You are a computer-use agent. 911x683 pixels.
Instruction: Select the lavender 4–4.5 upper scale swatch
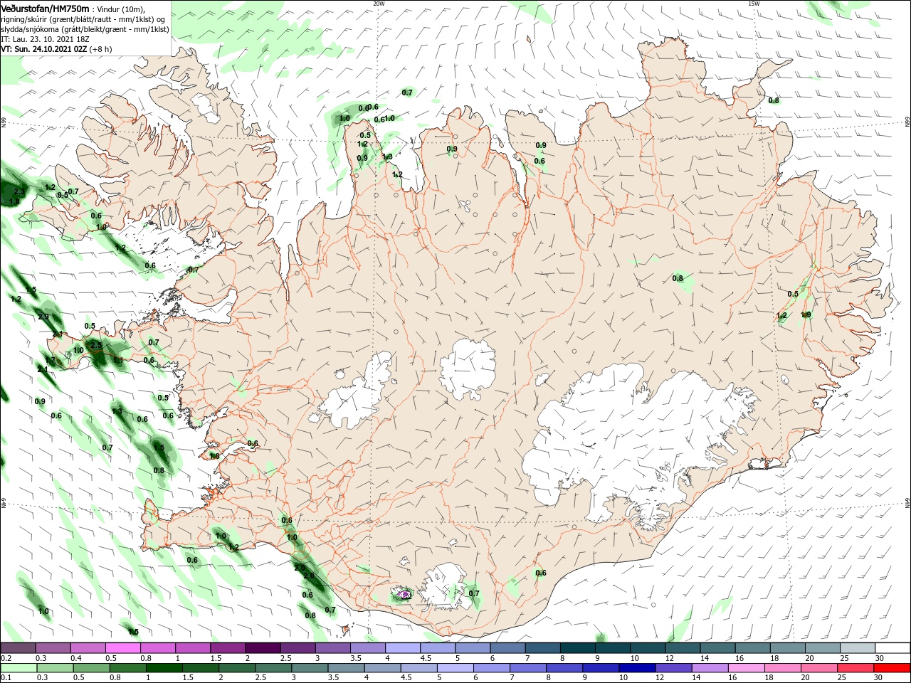402,648
